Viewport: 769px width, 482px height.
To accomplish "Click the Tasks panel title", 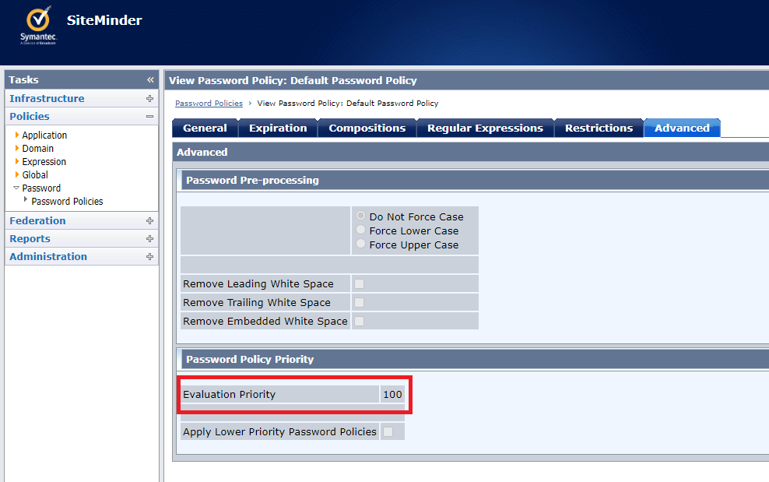I will click(x=23, y=79).
